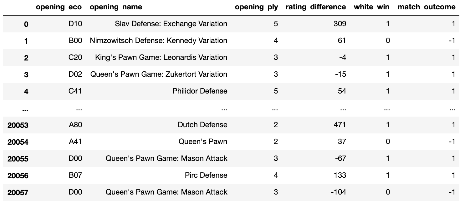The width and height of the screenshot is (465, 207).
Task: Click the Nimzowitsch Defense: Kennedy Variation cell
Action: [158, 41]
